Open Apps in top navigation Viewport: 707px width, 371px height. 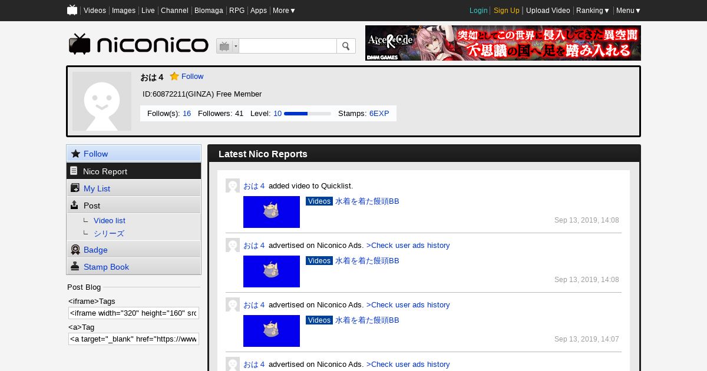(259, 11)
